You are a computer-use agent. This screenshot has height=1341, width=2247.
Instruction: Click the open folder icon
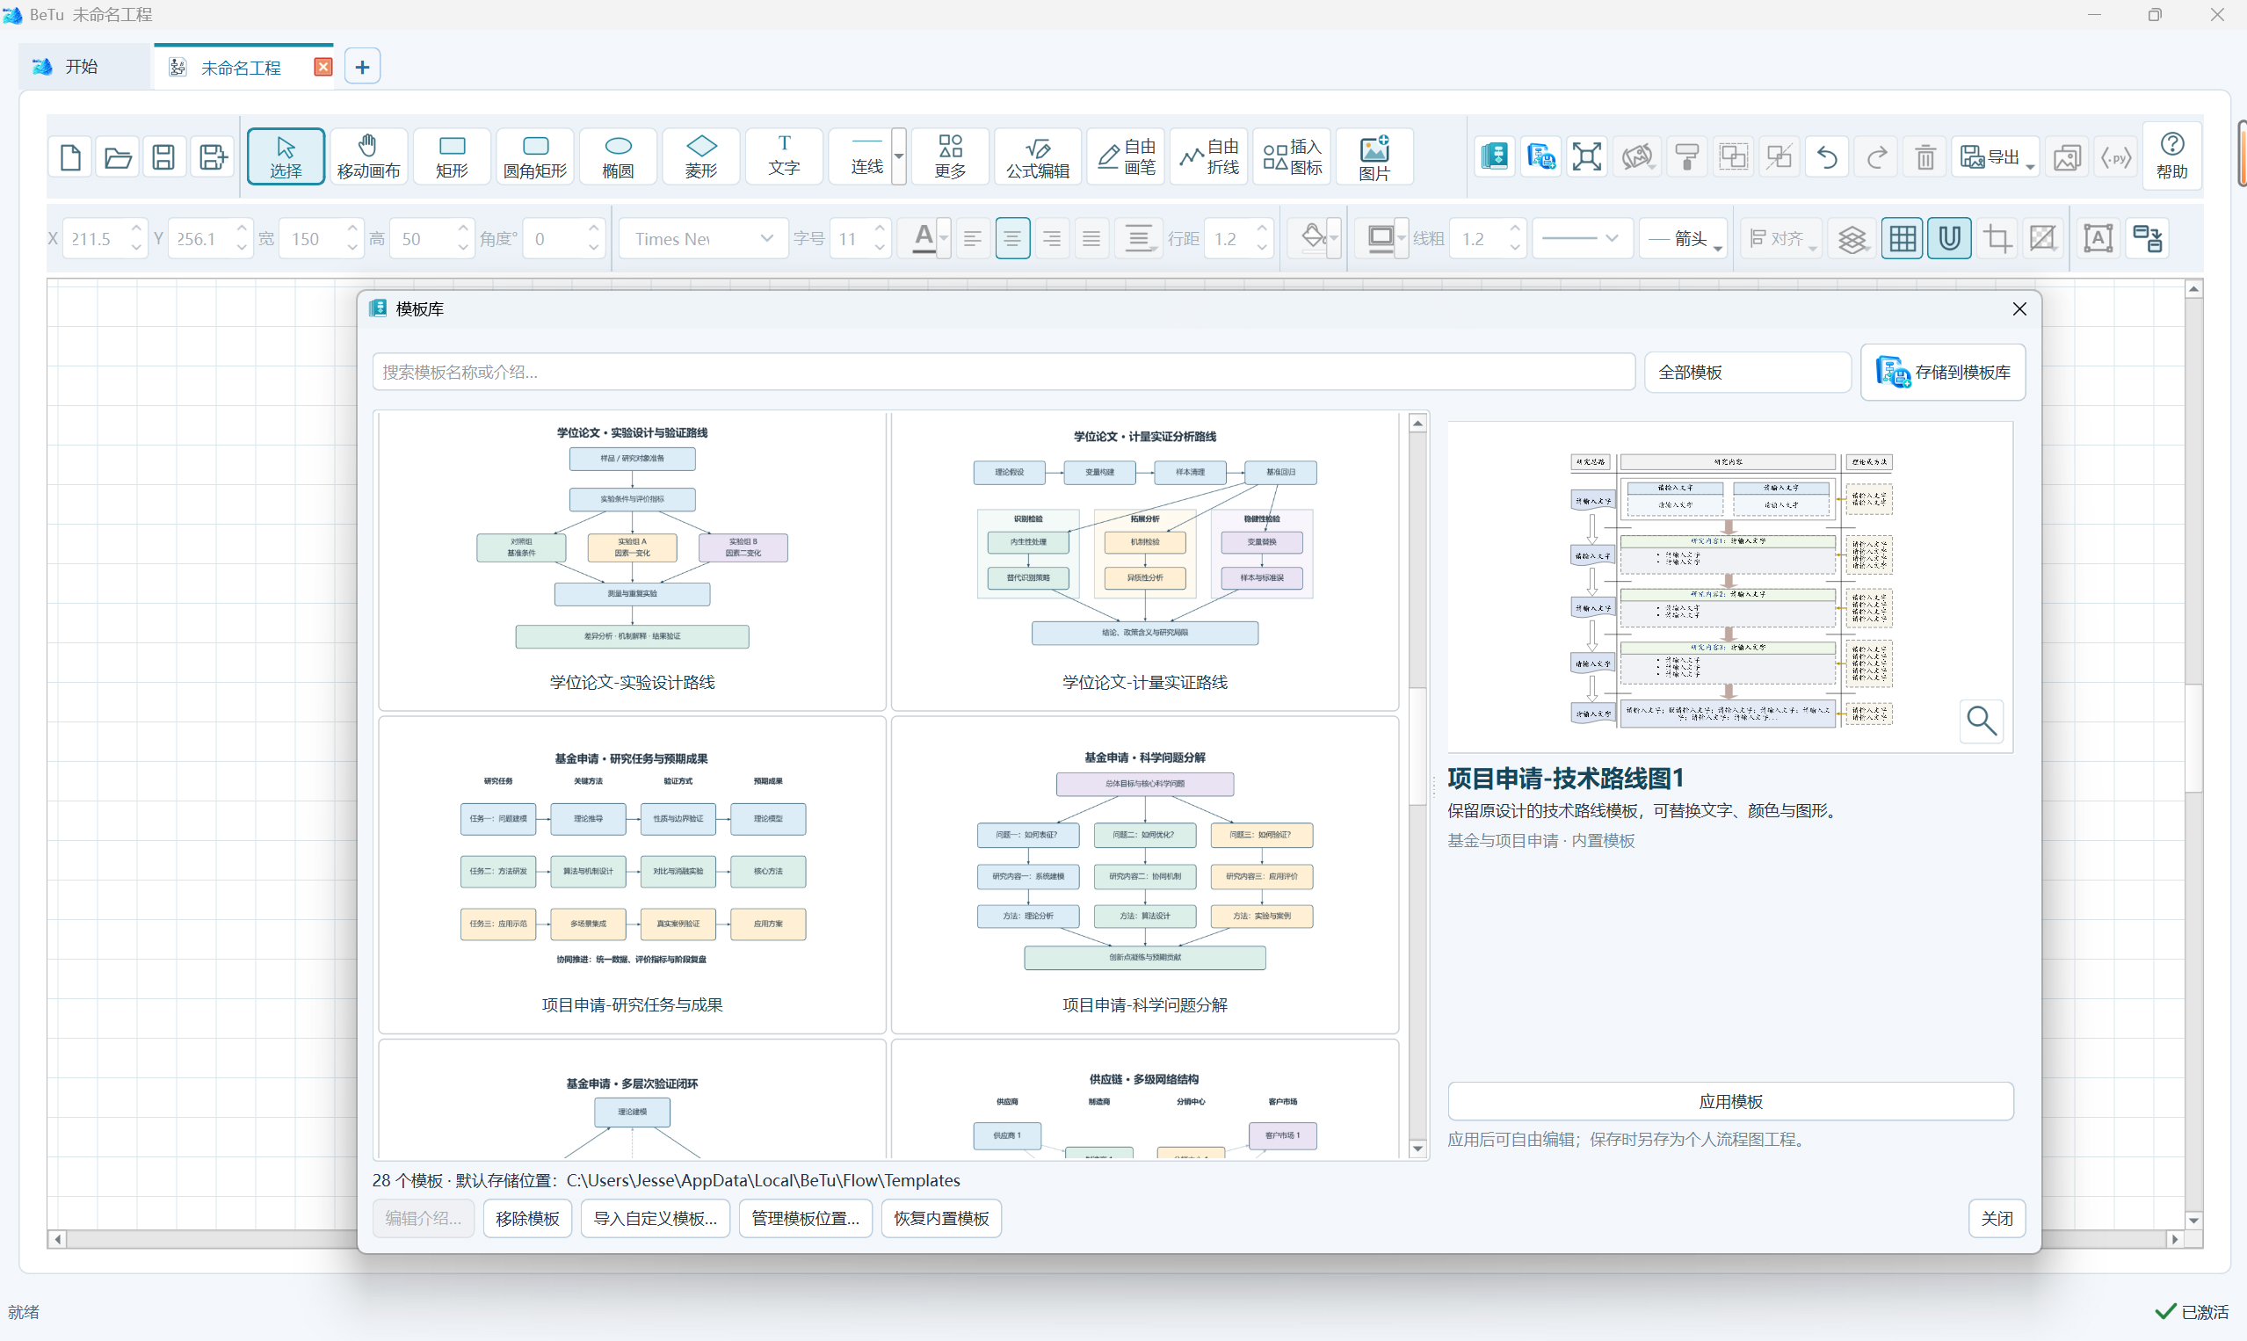click(x=118, y=157)
